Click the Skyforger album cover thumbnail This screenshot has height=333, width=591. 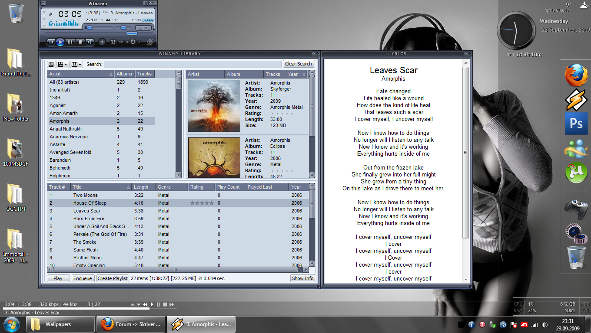pos(214,106)
